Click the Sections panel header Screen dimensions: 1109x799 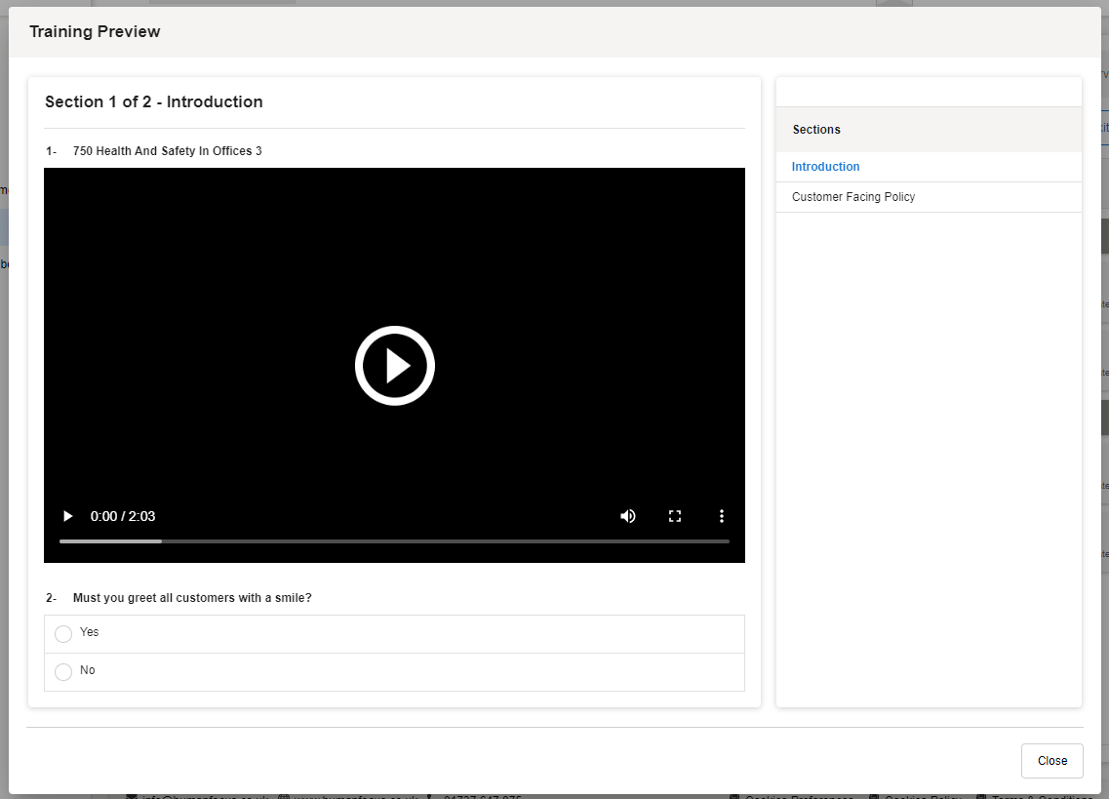click(816, 130)
